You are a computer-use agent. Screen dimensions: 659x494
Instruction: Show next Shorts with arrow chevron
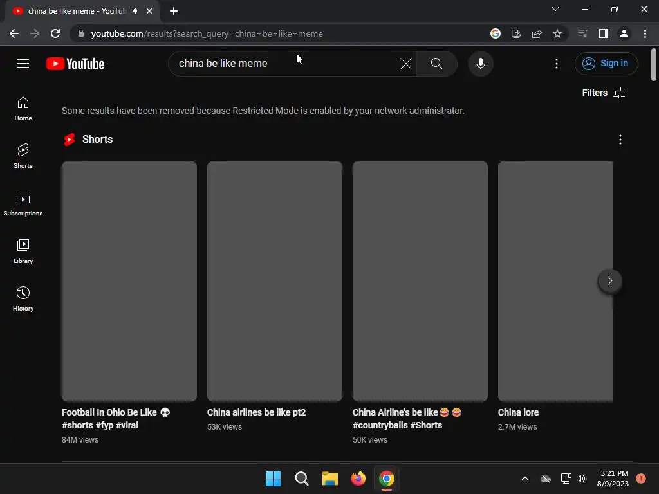[610, 280]
